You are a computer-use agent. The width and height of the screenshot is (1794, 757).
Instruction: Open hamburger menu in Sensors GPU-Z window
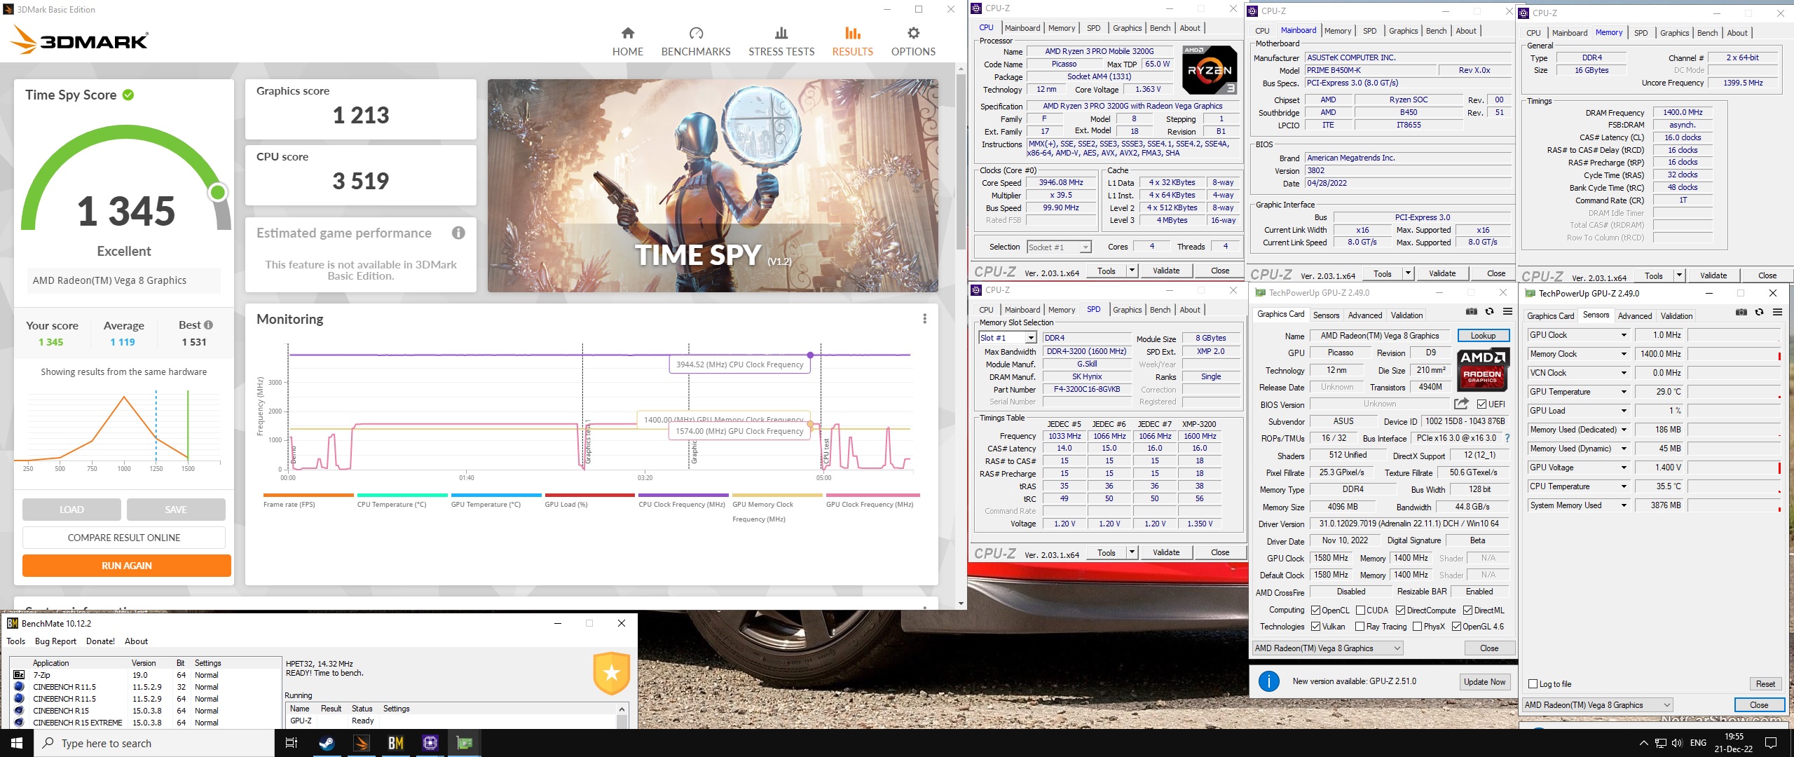(x=1777, y=313)
